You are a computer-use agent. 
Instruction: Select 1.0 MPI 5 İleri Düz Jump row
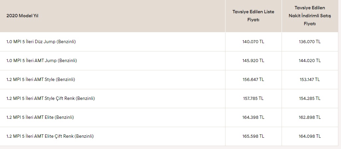pos(169,42)
